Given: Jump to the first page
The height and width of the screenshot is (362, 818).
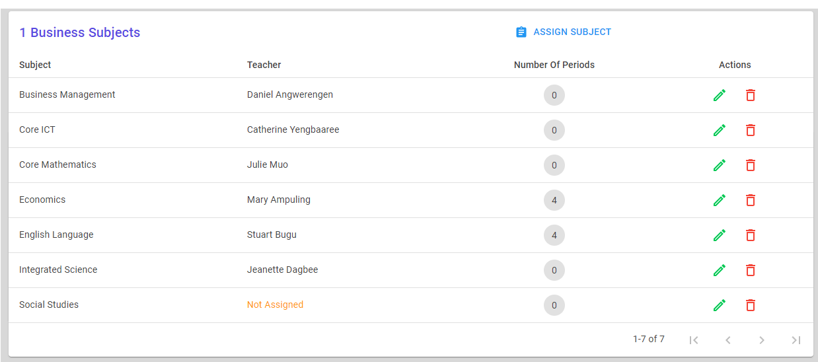Looking at the screenshot, I should [694, 340].
